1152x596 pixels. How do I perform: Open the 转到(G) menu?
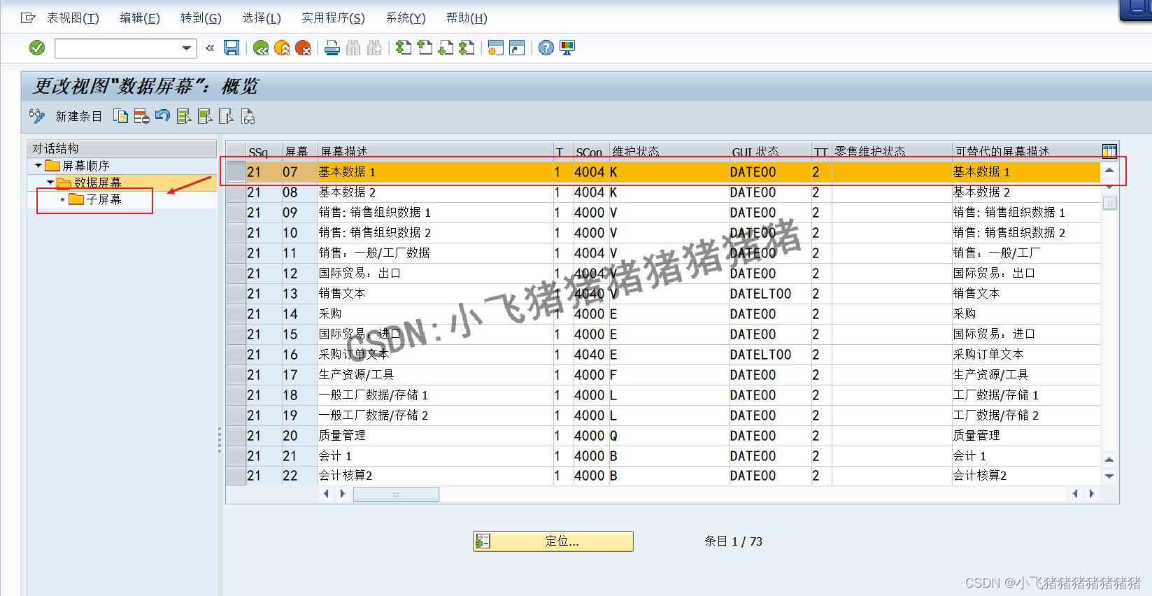[x=201, y=17]
